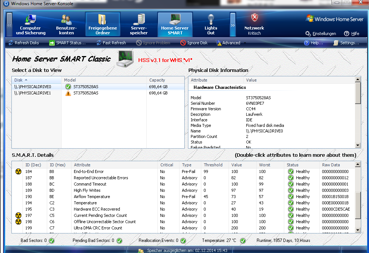Click the Healthy status icon for Airflow Temperature

click(x=290, y=197)
